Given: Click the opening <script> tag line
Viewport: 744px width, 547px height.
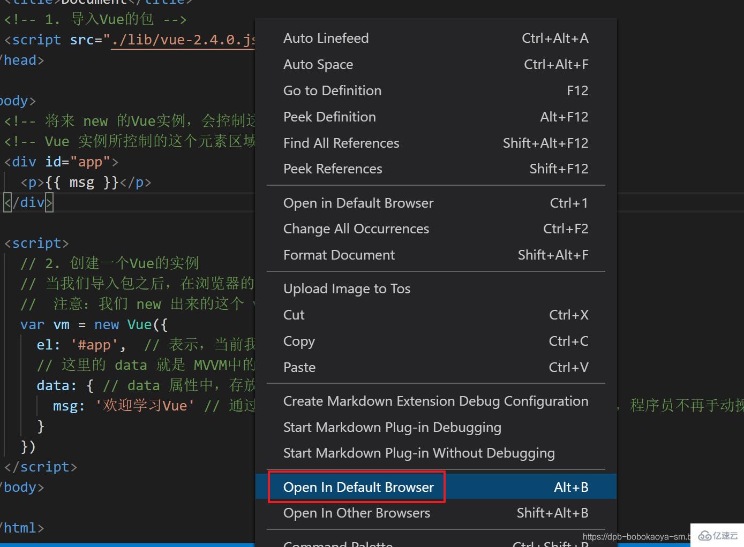Looking at the screenshot, I should [36, 243].
